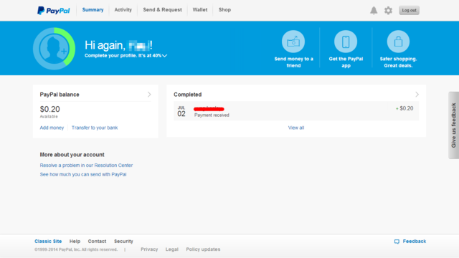459x258 pixels.
Task: Open the Help footer link
Action: click(x=75, y=242)
